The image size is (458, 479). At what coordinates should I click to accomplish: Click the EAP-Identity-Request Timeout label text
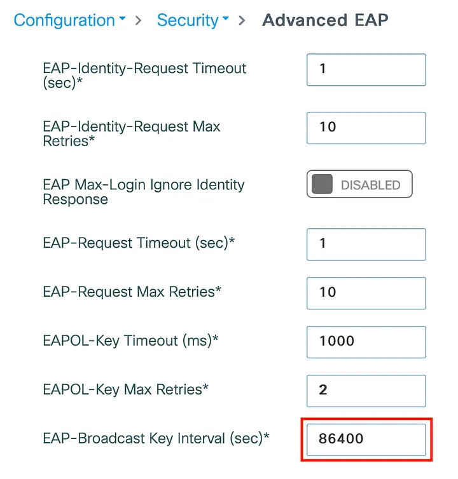point(144,75)
